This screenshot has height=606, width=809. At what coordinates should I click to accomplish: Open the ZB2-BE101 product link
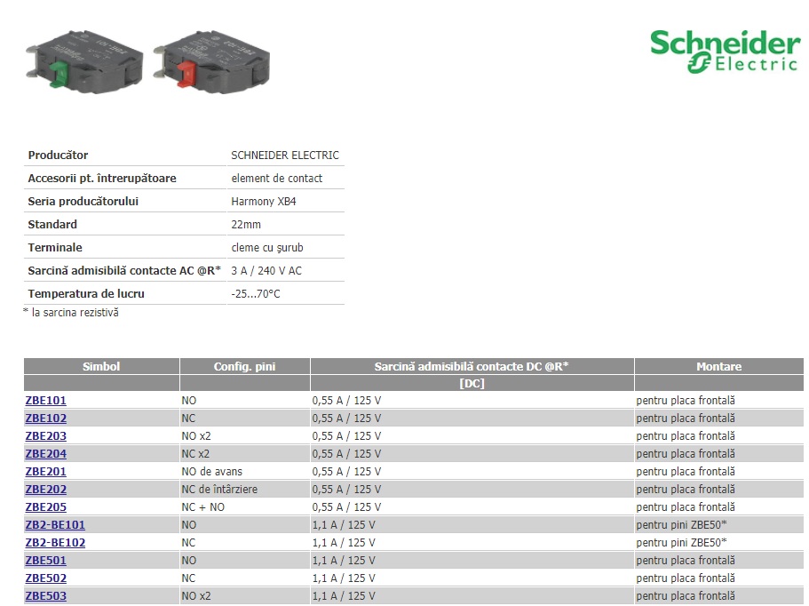coord(55,525)
